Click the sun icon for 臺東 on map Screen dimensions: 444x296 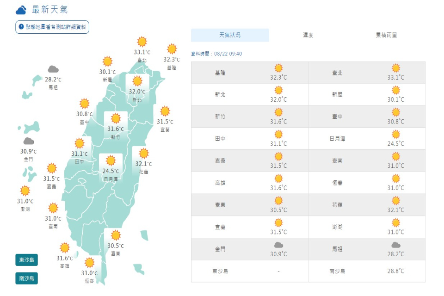point(116,235)
